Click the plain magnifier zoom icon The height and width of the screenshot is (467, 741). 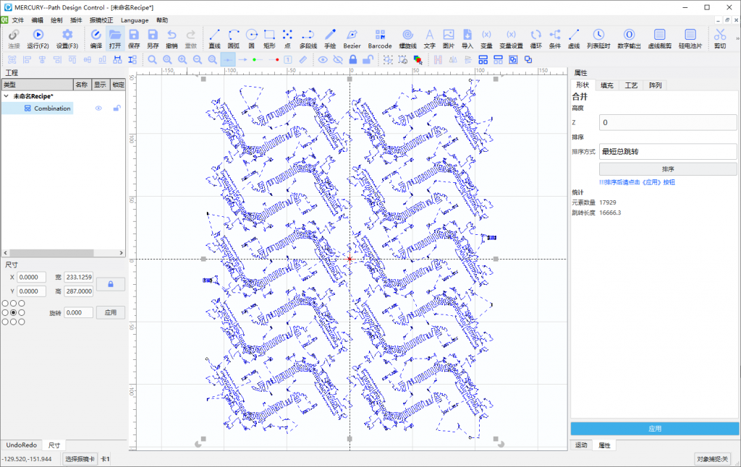(152, 60)
